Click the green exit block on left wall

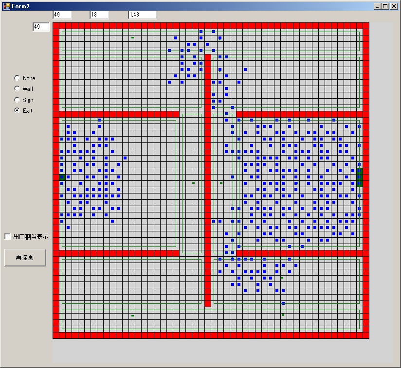[x=62, y=177]
